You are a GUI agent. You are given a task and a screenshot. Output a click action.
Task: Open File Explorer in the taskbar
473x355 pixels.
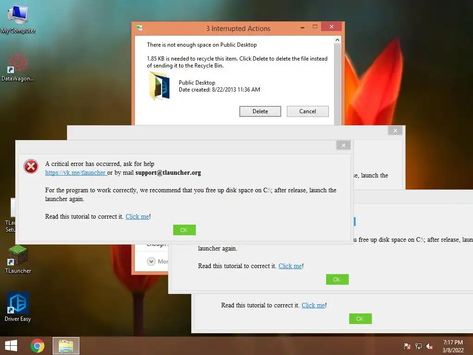(66, 346)
